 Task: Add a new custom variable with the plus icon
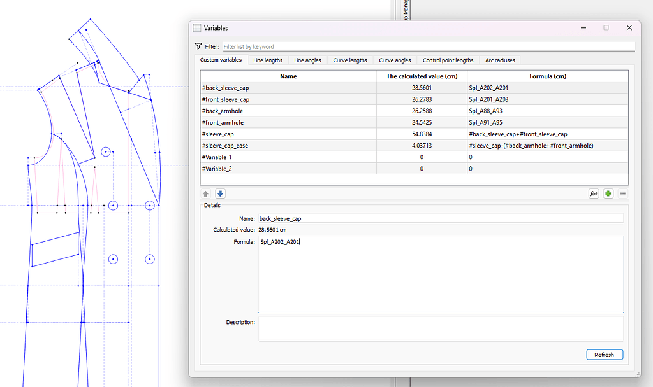coord(608,193)
